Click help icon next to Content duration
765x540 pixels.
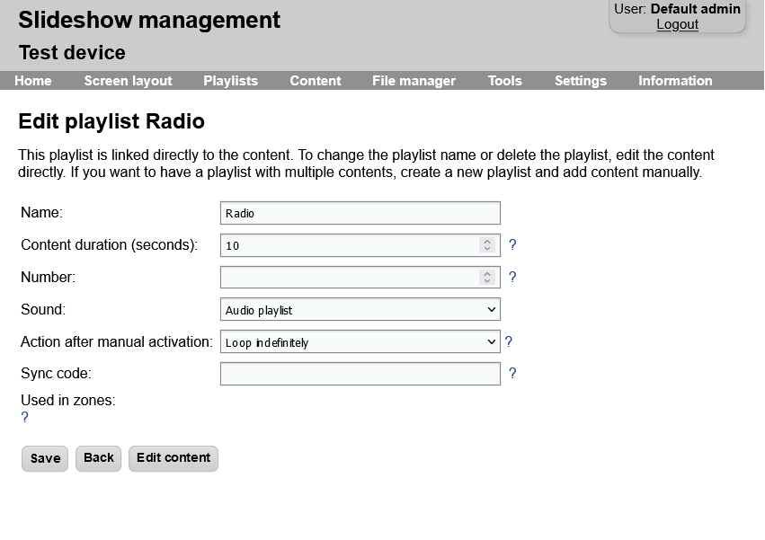point(512,244)
